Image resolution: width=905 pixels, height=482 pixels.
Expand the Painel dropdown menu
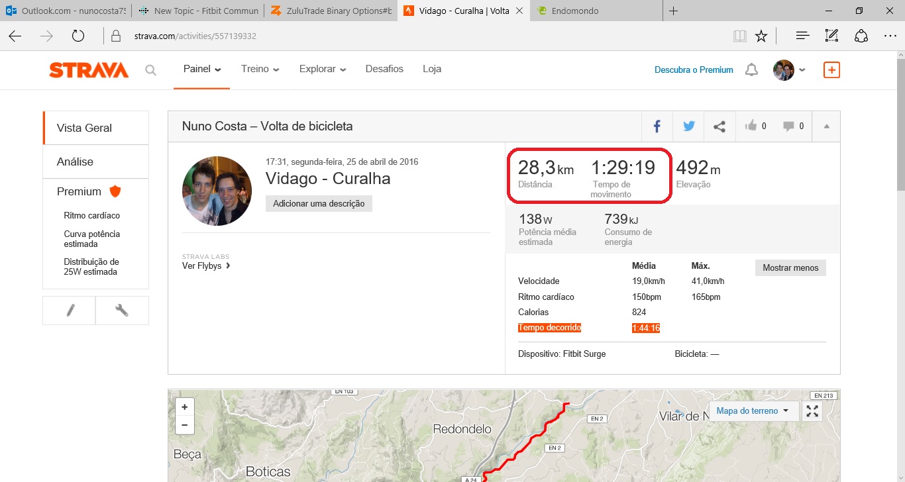(x=202, y=69)
